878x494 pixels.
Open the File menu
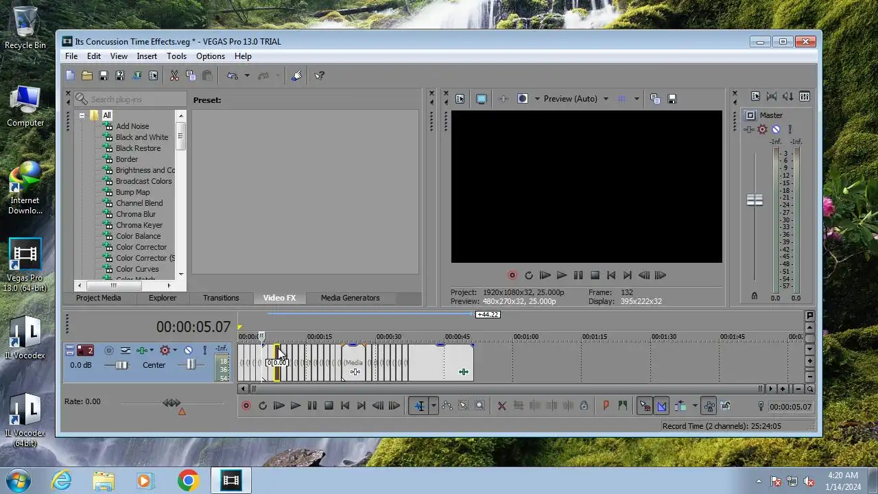tap(71, 56)
